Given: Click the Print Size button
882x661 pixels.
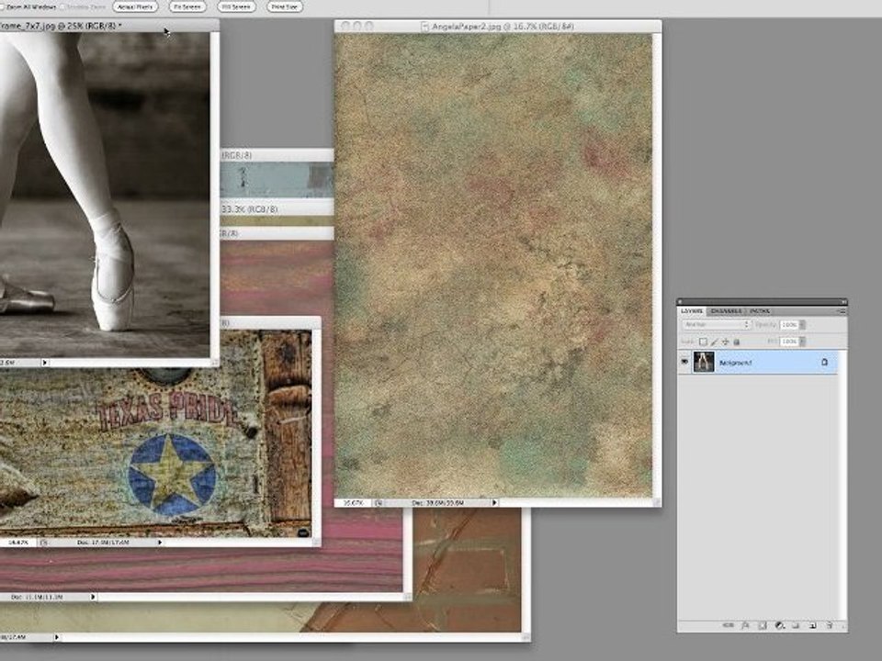Looking at the screenshot, I should (284, 6).
